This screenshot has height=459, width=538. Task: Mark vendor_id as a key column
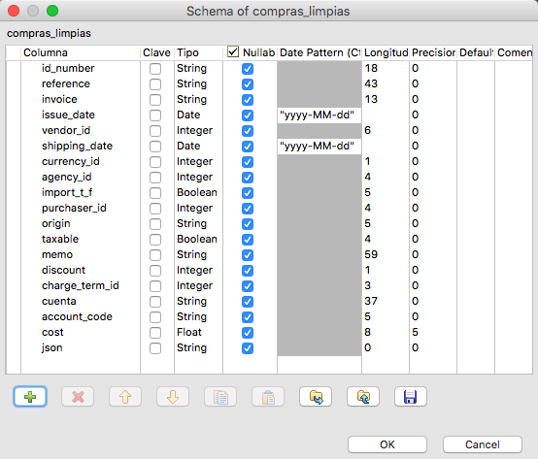pos(155,131)
